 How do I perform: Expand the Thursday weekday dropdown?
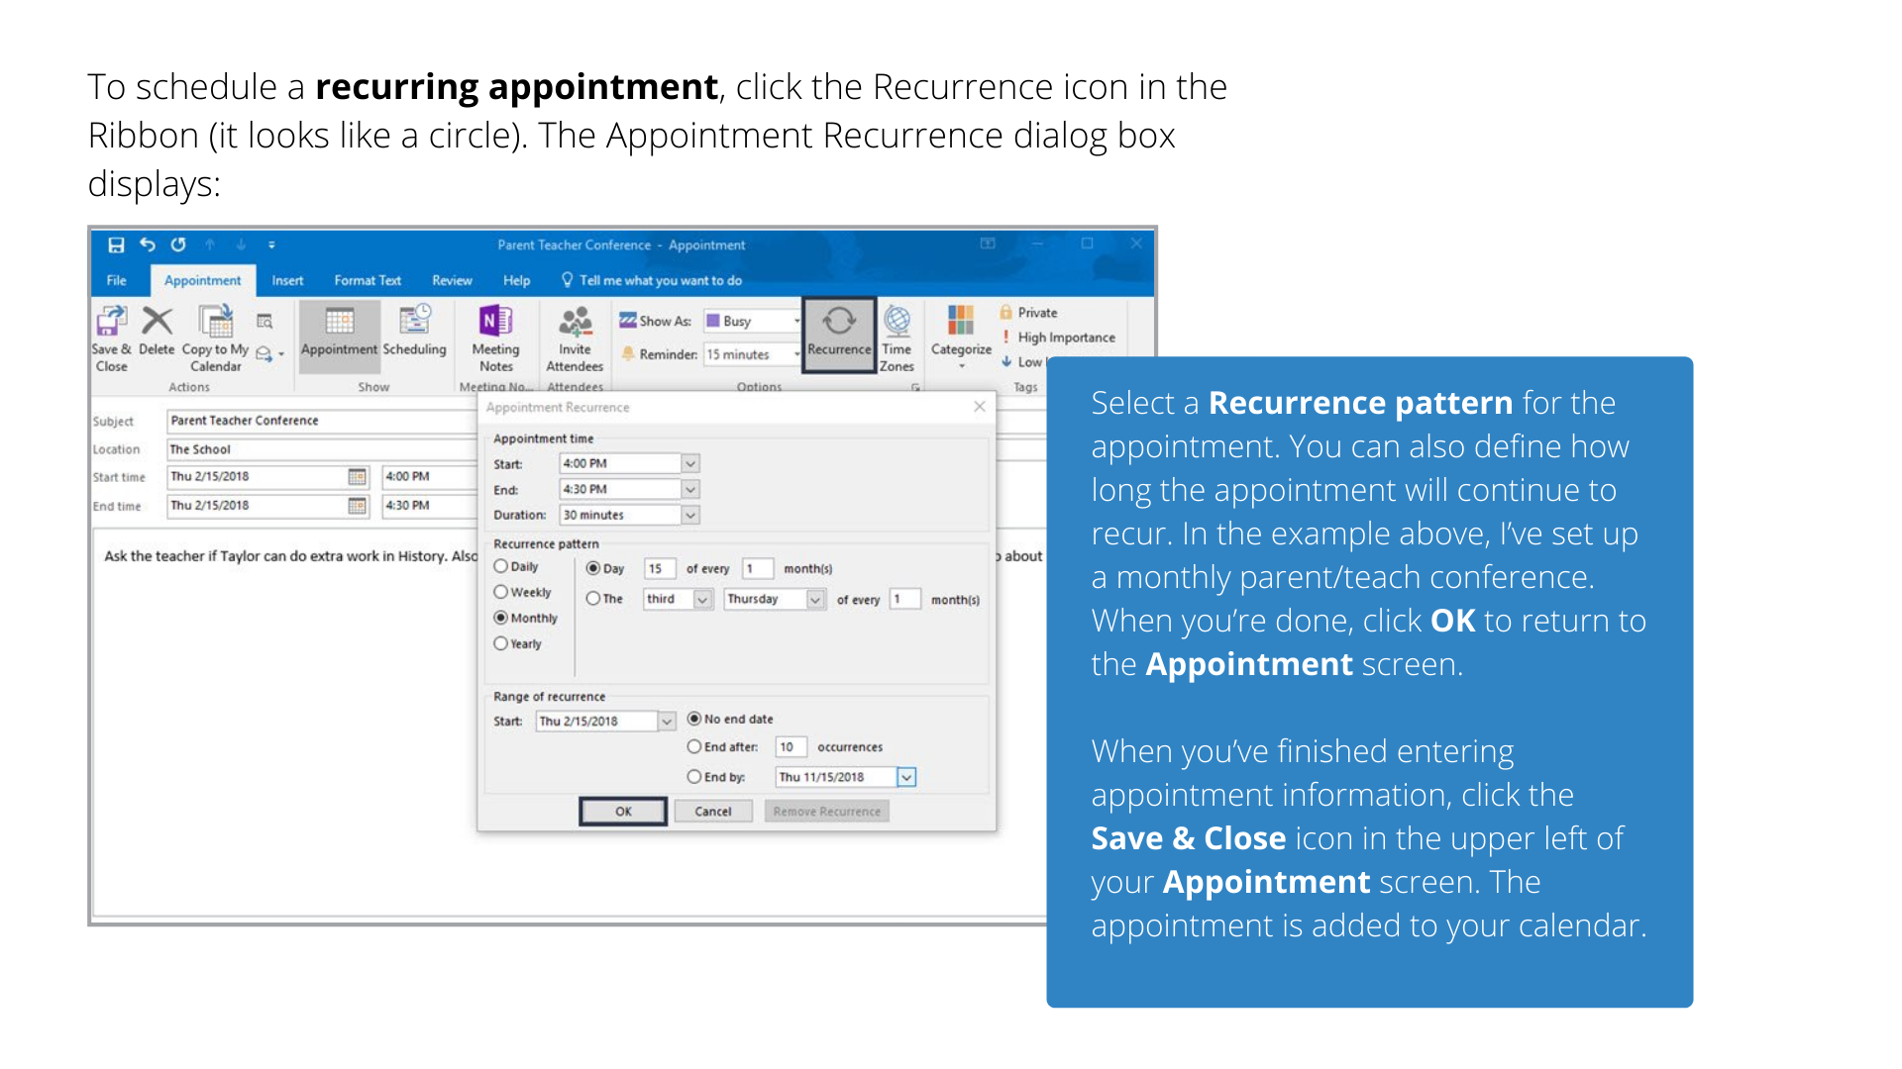point(815,600)
